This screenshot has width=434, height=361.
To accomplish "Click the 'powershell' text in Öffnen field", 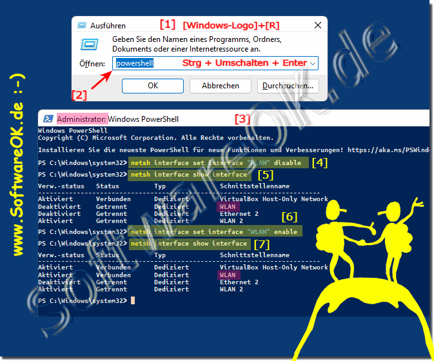I will pyautogui.click(x=135, y=63).
